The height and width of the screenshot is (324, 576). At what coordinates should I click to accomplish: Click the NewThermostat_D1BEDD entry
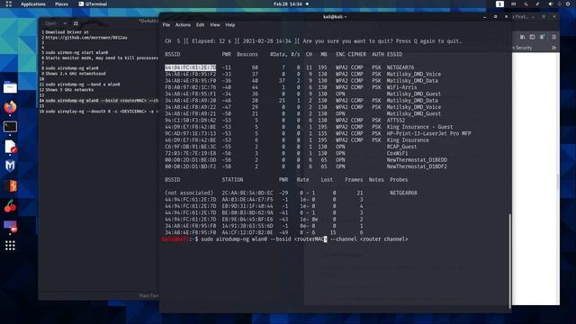pos(417,160)
